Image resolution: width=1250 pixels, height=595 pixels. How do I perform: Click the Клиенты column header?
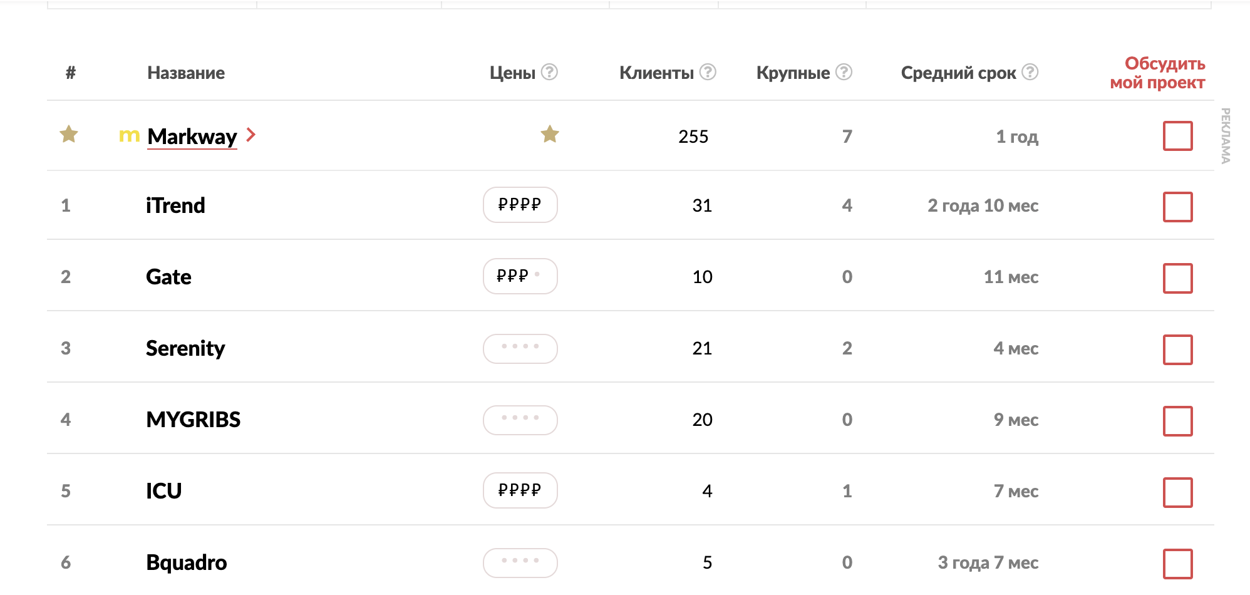click(656, 73)
